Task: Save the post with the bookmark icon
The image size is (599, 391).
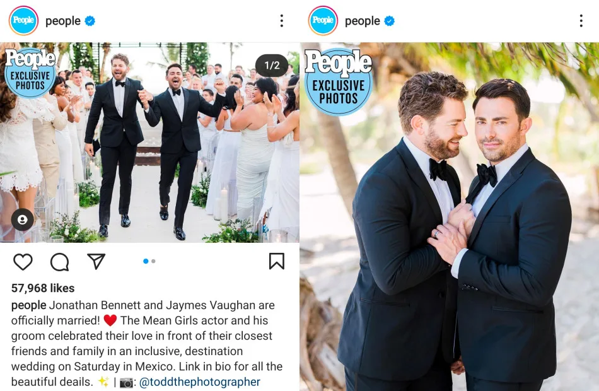Action: pyautogui.click(x=277, y=261)
